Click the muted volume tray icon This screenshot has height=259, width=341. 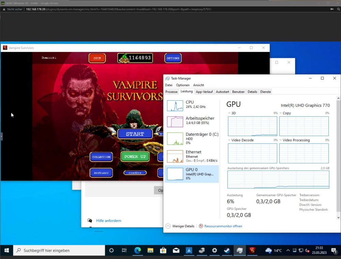pyautogui.click(x=307, y=250)
